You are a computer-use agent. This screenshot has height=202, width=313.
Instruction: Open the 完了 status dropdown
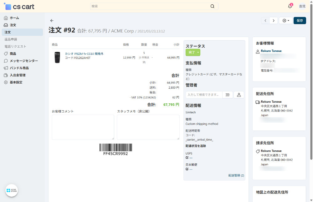click(193, 53)
